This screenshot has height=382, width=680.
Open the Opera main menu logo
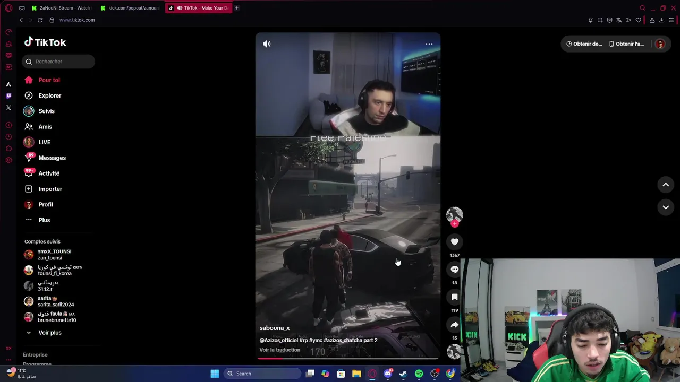(8, 8)
